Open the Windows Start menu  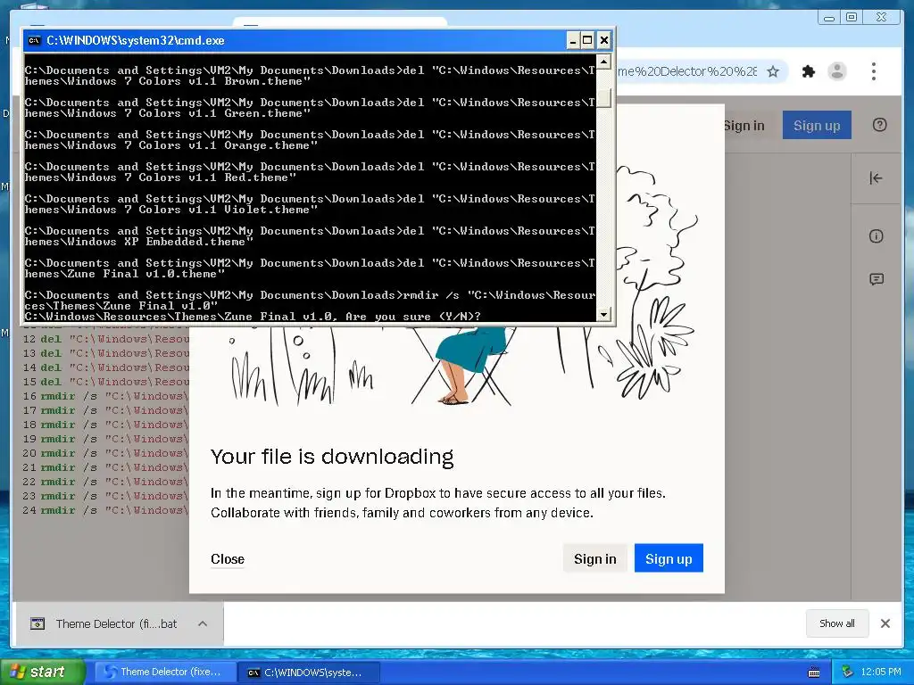(x=43, y=672)
